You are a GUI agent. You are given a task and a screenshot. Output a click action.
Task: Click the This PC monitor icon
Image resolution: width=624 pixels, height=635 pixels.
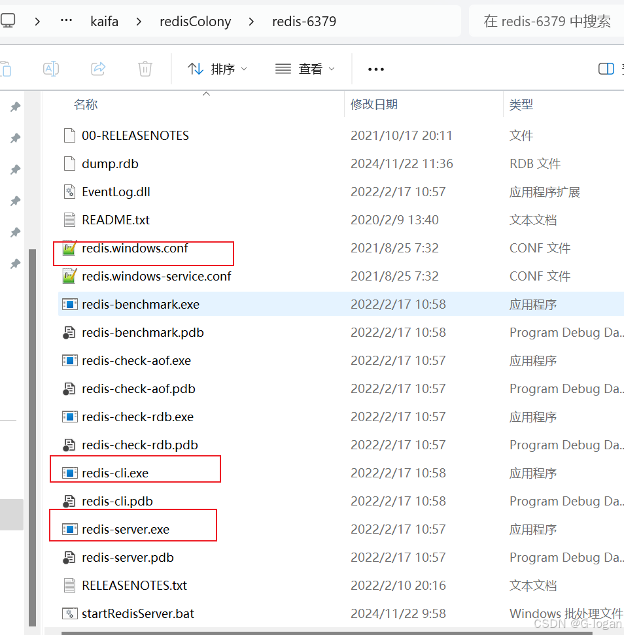click(7, 20)
